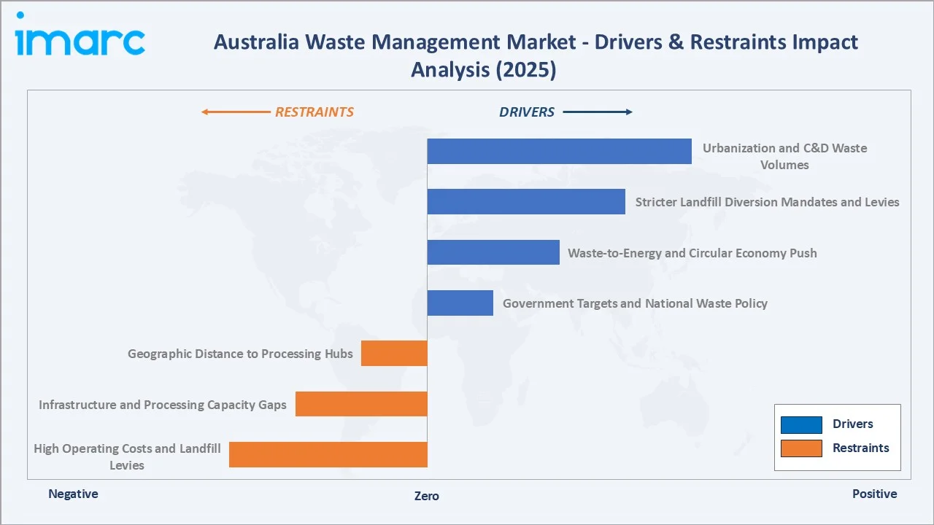Image resolution: width=934 pixels, height=525 pixels.
Task: Select the Government Targets and National Waste Policy bar
Action: 460,303
